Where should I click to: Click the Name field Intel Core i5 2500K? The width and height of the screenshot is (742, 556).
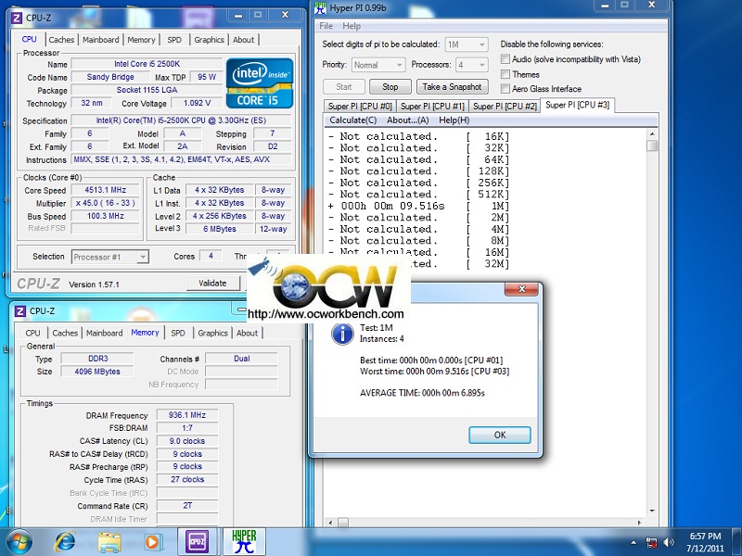[x=147, y=64]
